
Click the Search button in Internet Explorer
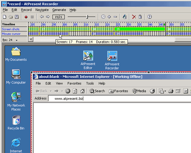click(97, 91)
